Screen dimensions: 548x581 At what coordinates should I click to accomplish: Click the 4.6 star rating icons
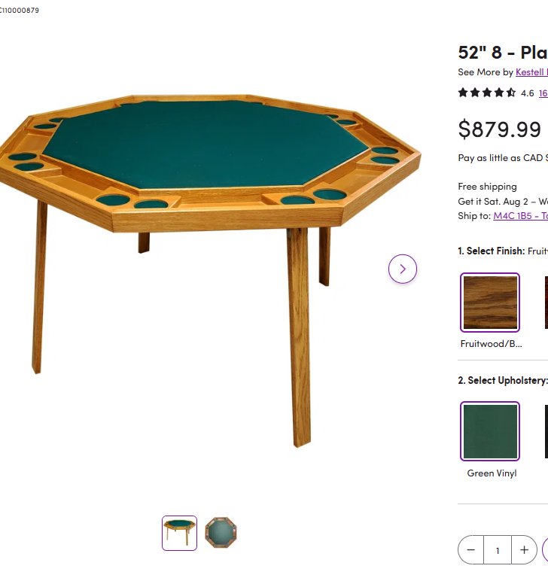point(486,93)
